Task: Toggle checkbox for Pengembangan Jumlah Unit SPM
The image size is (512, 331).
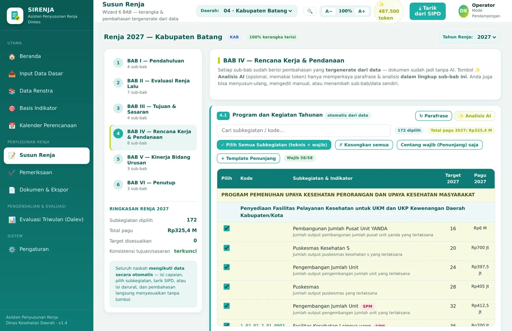Action: tap(227, 306)
